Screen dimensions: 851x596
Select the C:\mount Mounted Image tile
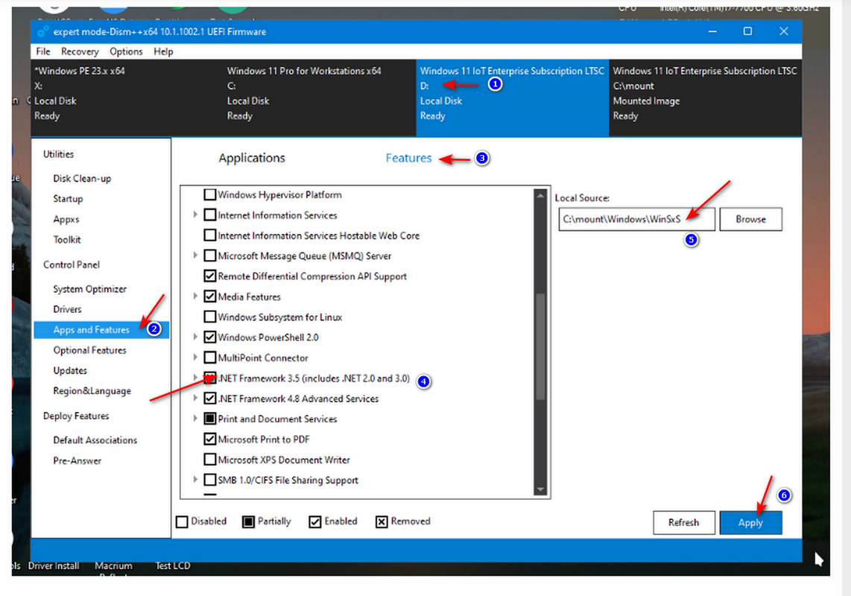[x=706, y=98]
